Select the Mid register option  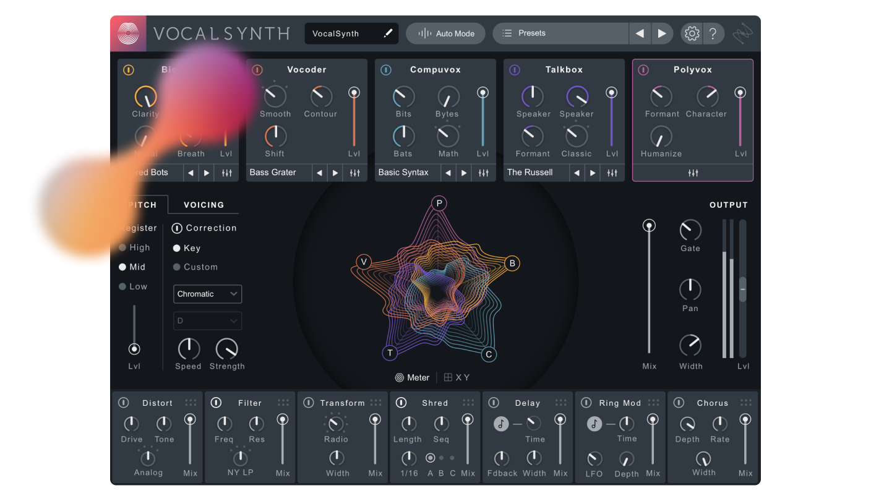(x=132, y=267)
